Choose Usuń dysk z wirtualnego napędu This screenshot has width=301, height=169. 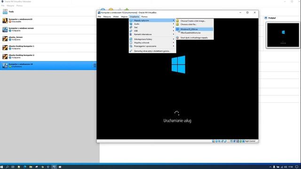click(194, 38)
